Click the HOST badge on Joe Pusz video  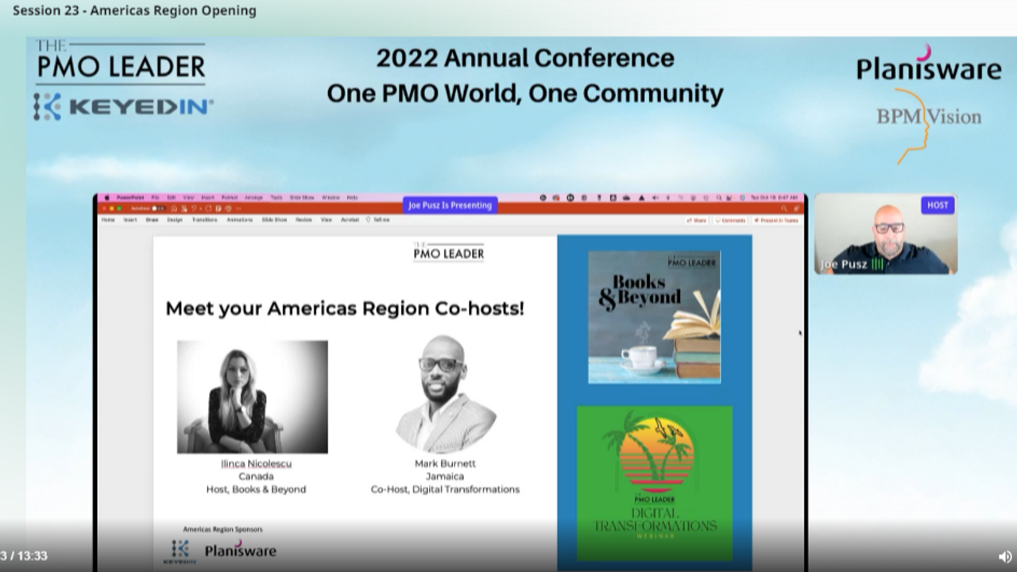pyautogui.click(x=938, y=205)
